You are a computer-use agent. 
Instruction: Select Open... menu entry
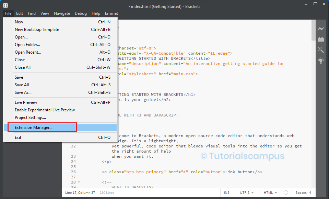click(x=60, y=37)
